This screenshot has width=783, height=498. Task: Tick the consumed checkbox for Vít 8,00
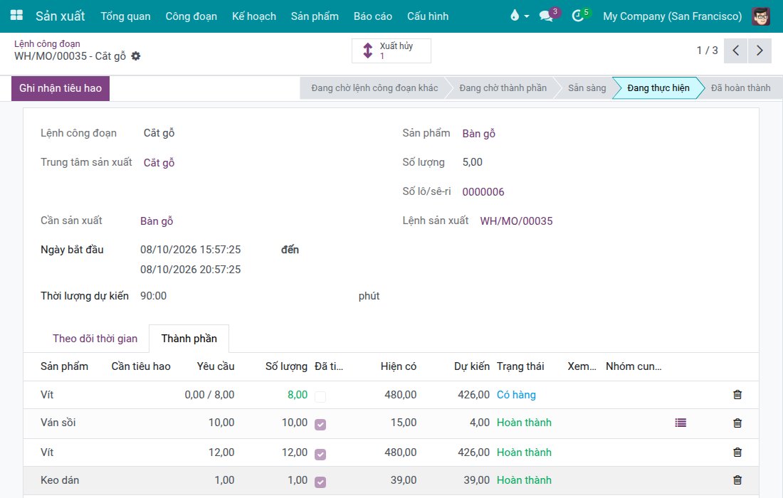point(320,396)
